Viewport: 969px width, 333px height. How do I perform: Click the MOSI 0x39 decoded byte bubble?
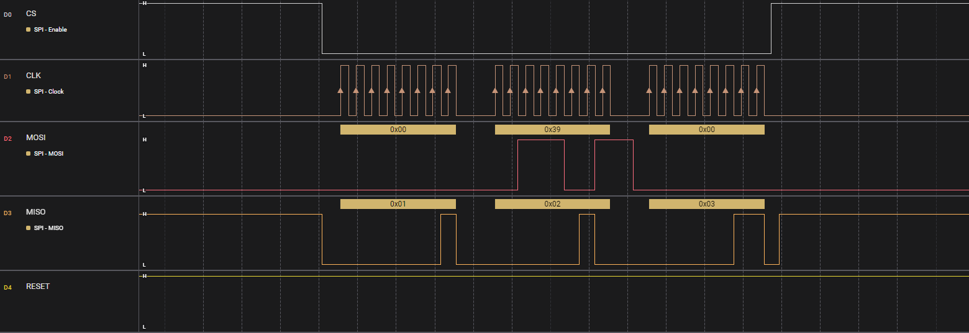pos(552,130)
